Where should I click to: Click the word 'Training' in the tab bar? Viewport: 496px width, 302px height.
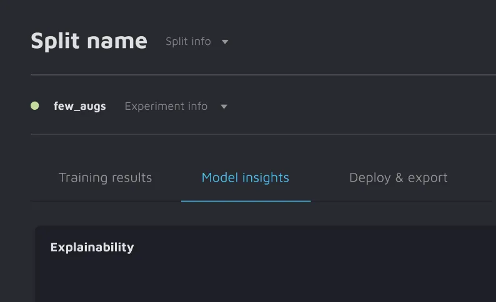(81, 178)
